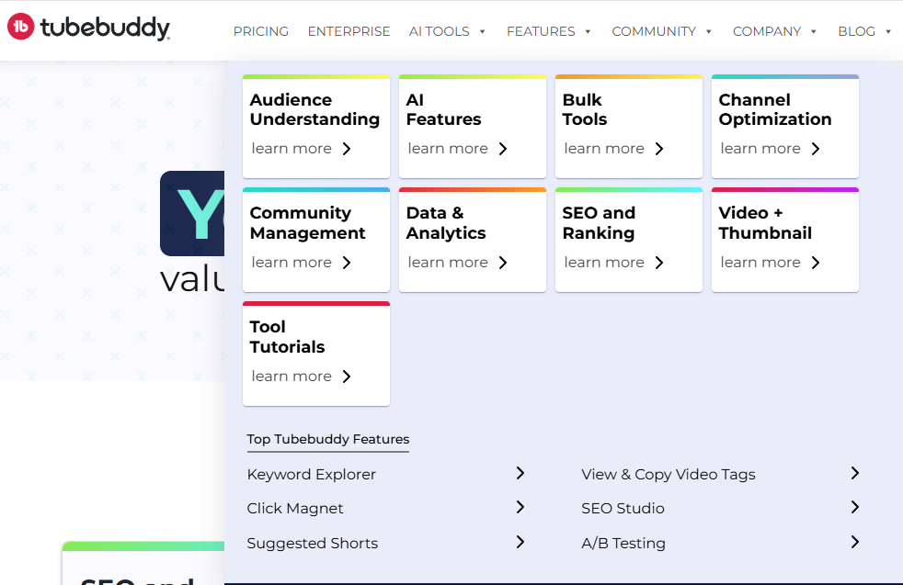Click learn more under SEO and Ranking
The height and width of the screenshot is (585, 903).
pos(604,263)
